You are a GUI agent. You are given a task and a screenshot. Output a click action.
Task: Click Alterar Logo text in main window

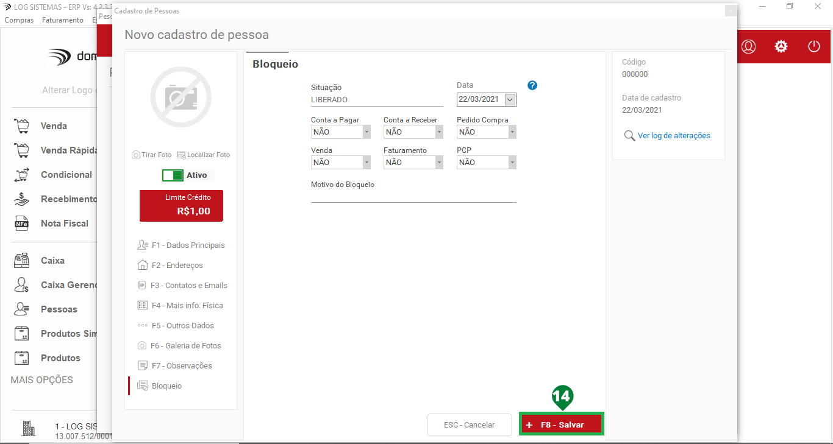pos(69,90)
